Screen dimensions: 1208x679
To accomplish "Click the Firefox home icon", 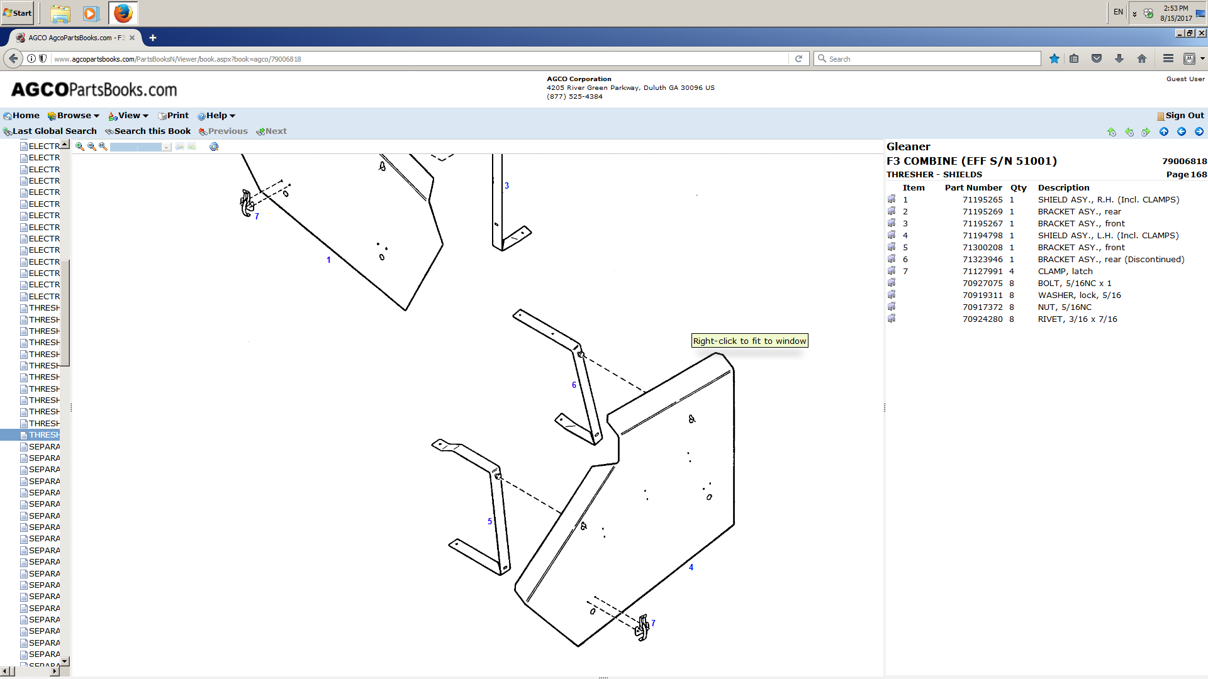I will [1142, 58].
